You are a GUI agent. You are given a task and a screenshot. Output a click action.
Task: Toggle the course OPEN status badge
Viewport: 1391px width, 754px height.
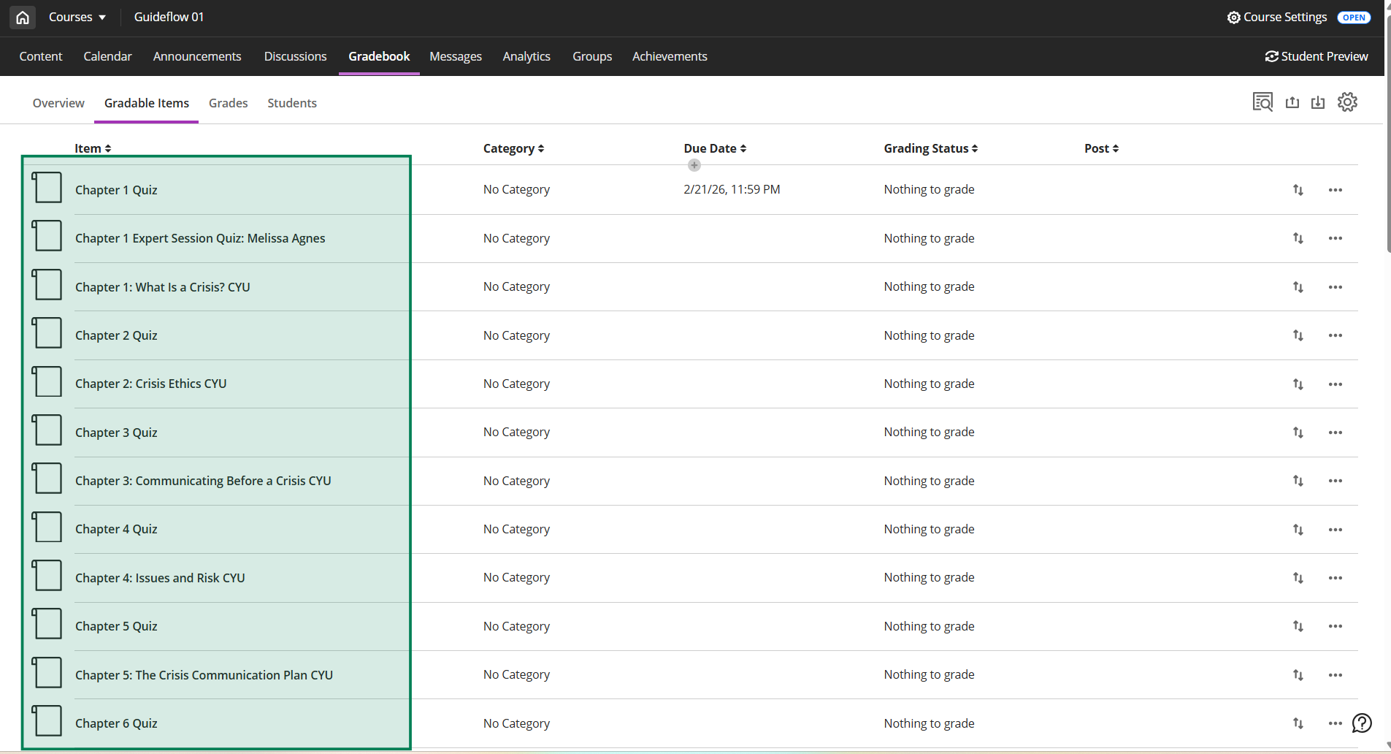[x=1354, y=18]
